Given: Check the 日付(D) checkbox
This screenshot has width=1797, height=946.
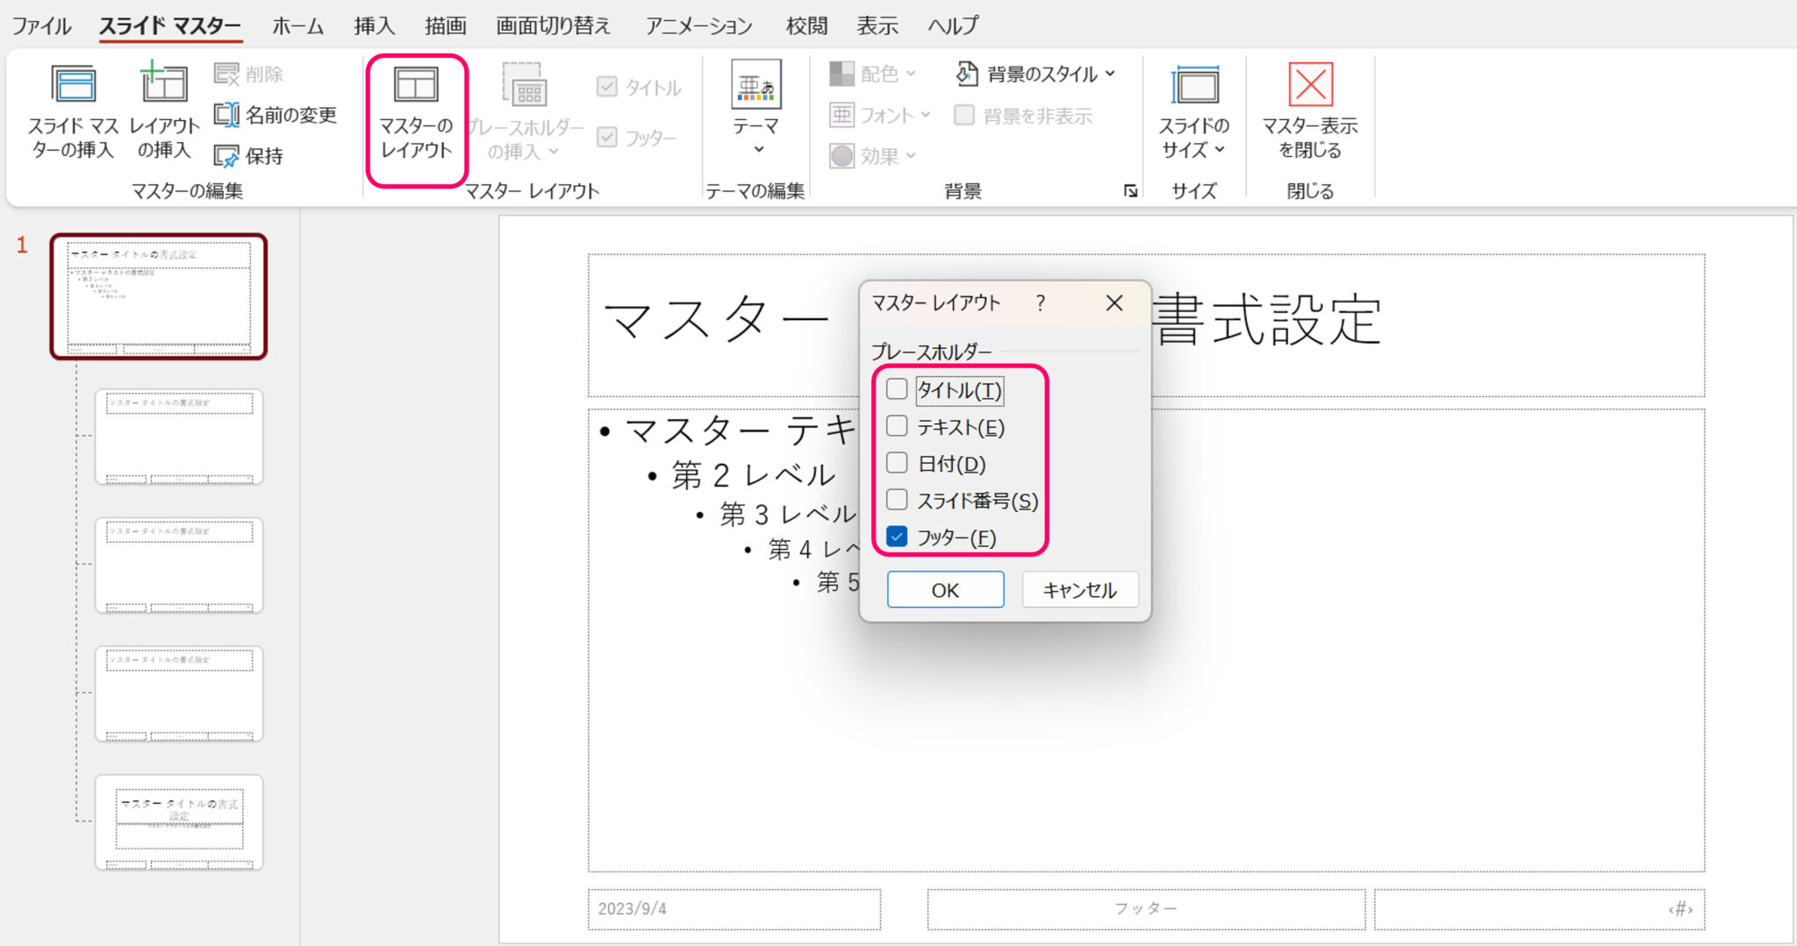Looking at the screenshot, I should pyautogui.click(x=897, y=463).
